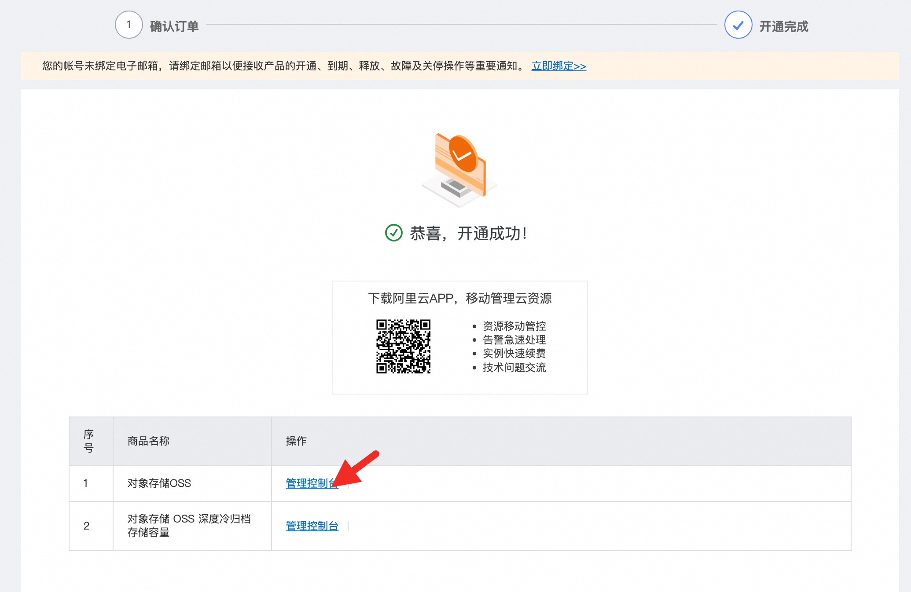The height and width of the screenshot is (592, 911).
Task: Select the 确认订单 step label
Action: point(174,26)
